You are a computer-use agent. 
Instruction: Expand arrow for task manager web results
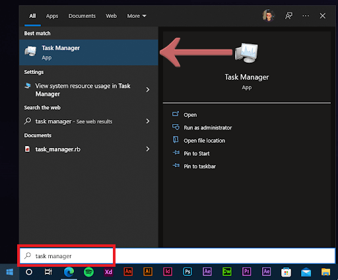click(148, 121)
